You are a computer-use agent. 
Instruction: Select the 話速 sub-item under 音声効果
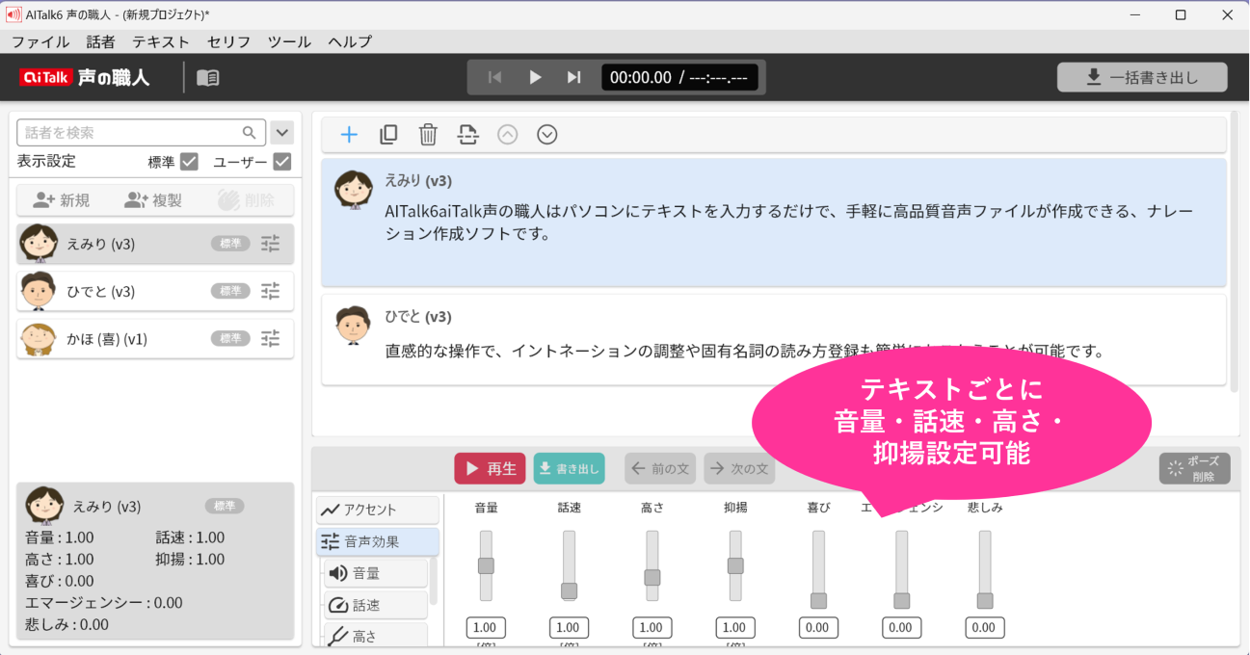pyautogui.click(x=376, y=605)
